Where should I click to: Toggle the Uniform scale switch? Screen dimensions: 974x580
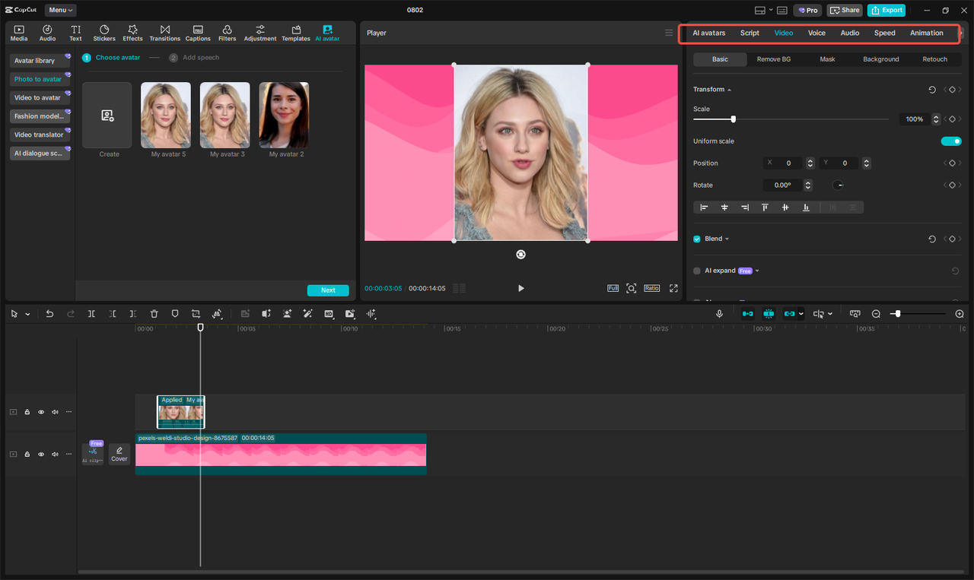pyautogui.click(x=950, y=141)
